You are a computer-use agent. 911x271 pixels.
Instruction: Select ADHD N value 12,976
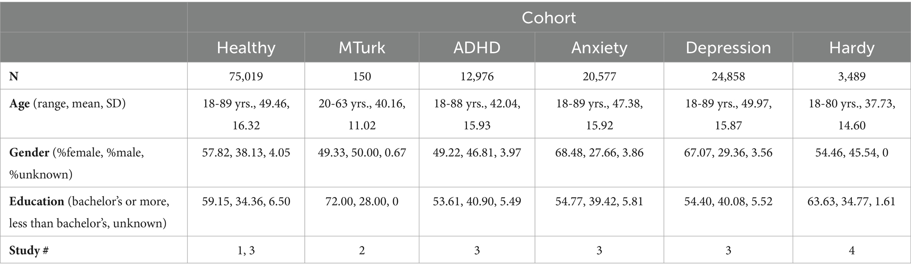(477, 76)
